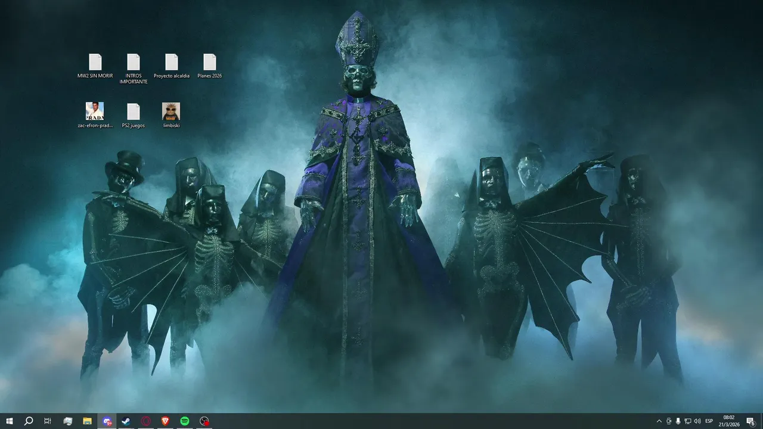Image resolution: width=763 pixels, height=429 pixels.
Task: Click the microphone tray icon
Action: [x=678, y=421]
